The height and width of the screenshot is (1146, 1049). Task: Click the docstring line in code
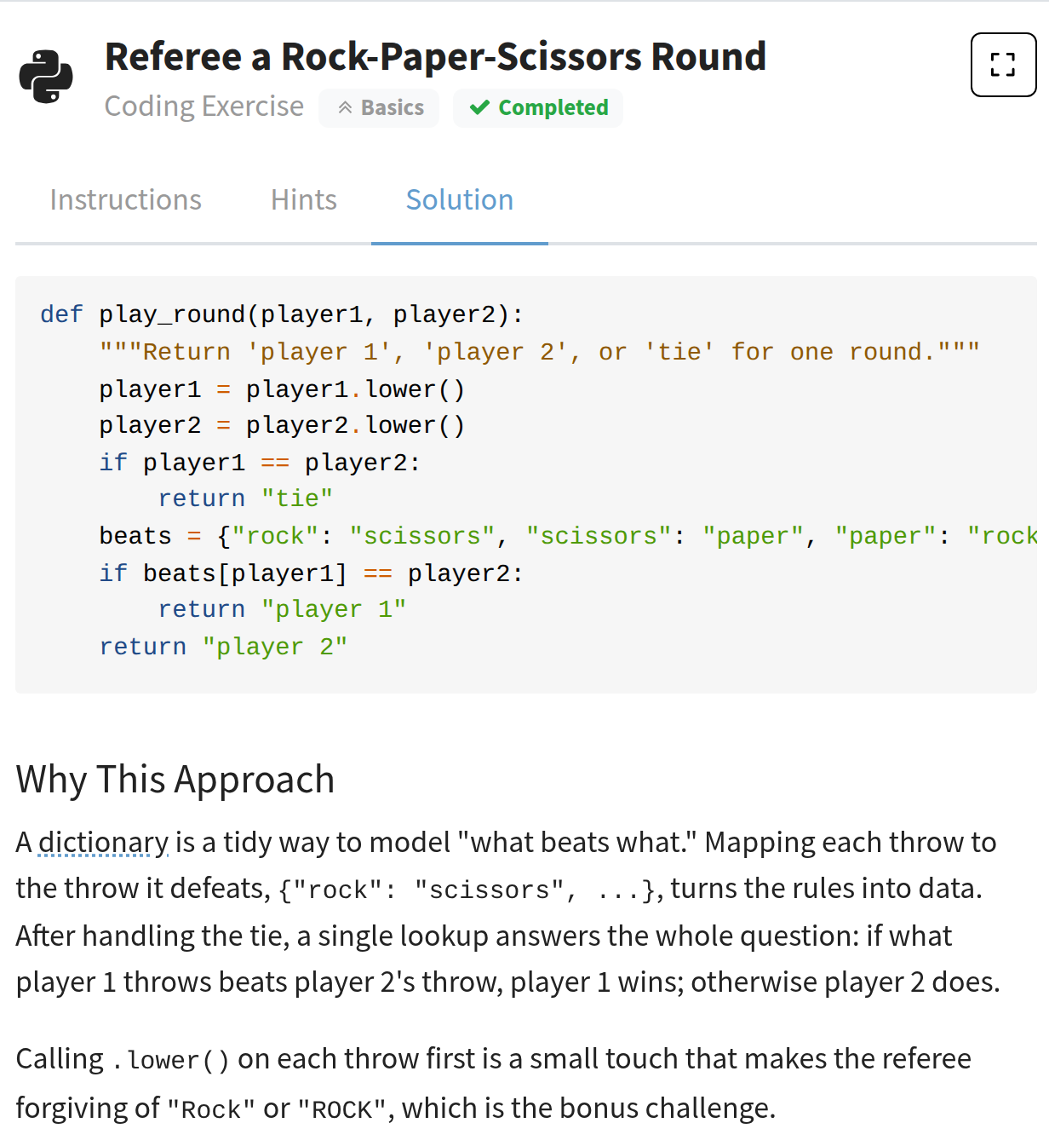pos(540,352)
